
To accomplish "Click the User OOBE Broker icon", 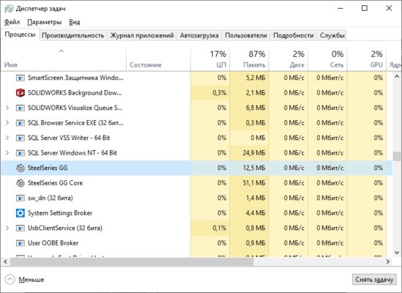I will (21, 243).
